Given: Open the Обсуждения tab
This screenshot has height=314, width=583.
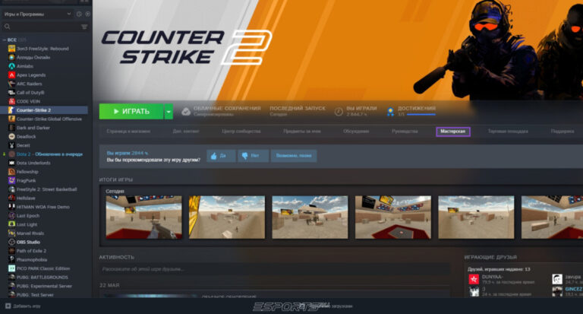Looking at the screenshot, I should pyautogui.click(x=356, y=131).
